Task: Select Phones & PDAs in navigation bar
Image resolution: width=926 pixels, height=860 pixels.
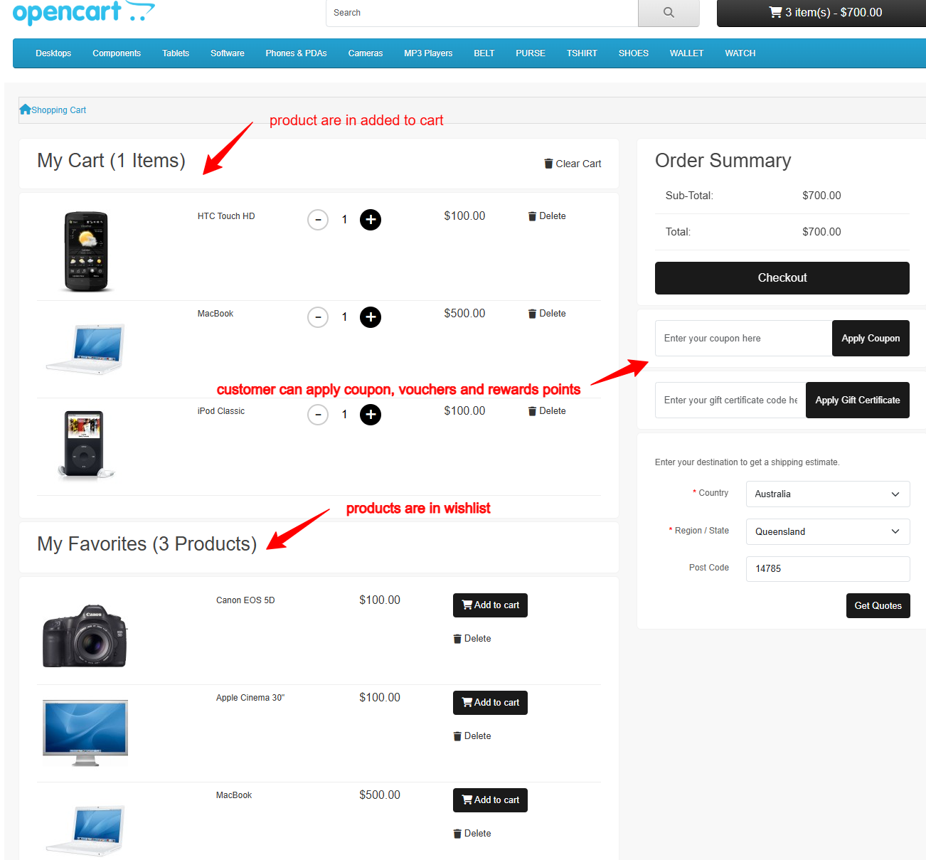Action: [x=296, y=53]
